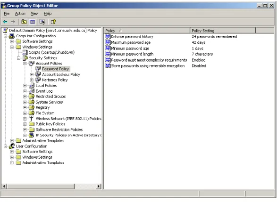Expand the Local Policies node
277x202 pixels.
click(x=25, y=86)
